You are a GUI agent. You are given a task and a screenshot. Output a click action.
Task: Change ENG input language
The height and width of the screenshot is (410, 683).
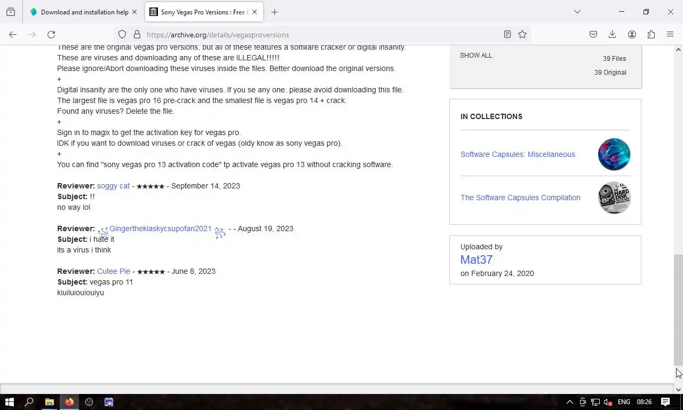point(624,402)
